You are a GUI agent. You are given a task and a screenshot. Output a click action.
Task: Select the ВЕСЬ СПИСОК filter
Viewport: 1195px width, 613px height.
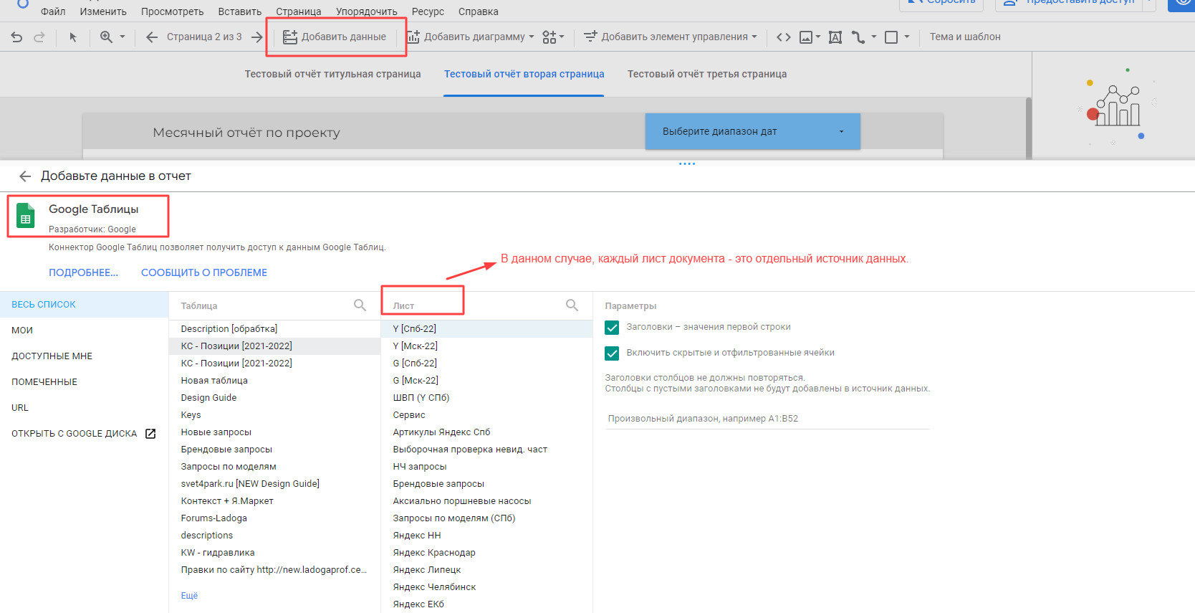[84, 305]
